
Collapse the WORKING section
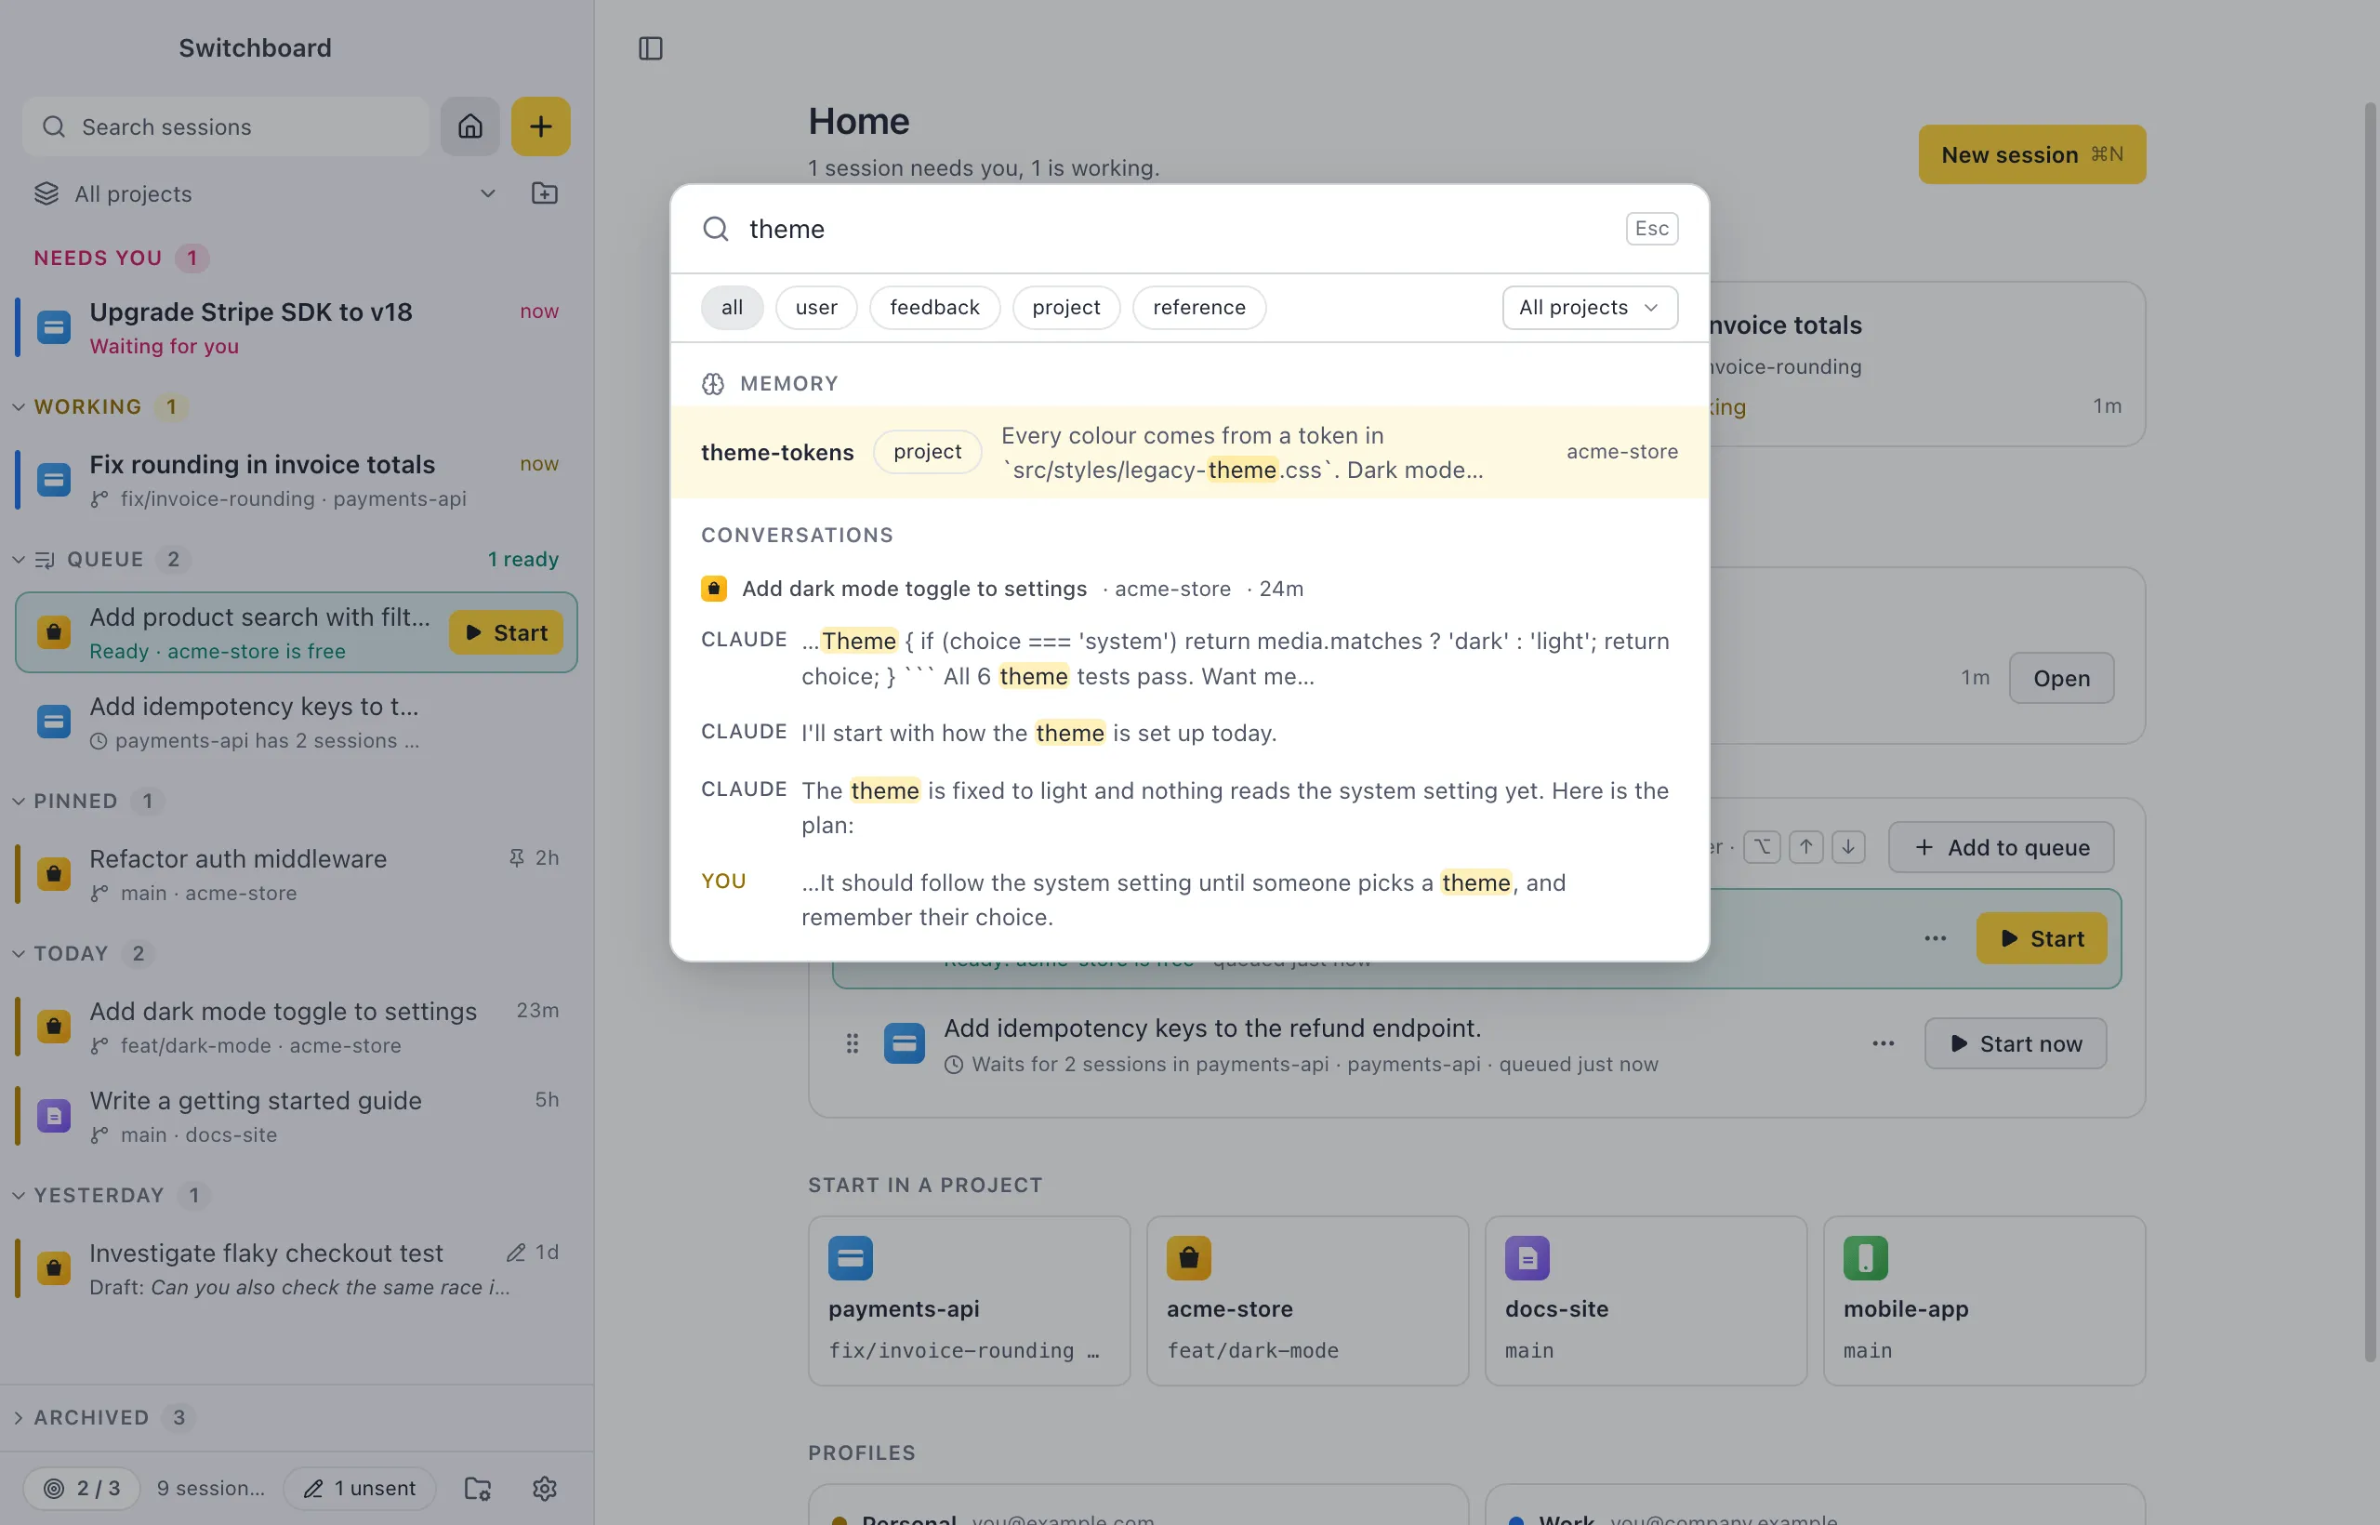coord(19,407)
